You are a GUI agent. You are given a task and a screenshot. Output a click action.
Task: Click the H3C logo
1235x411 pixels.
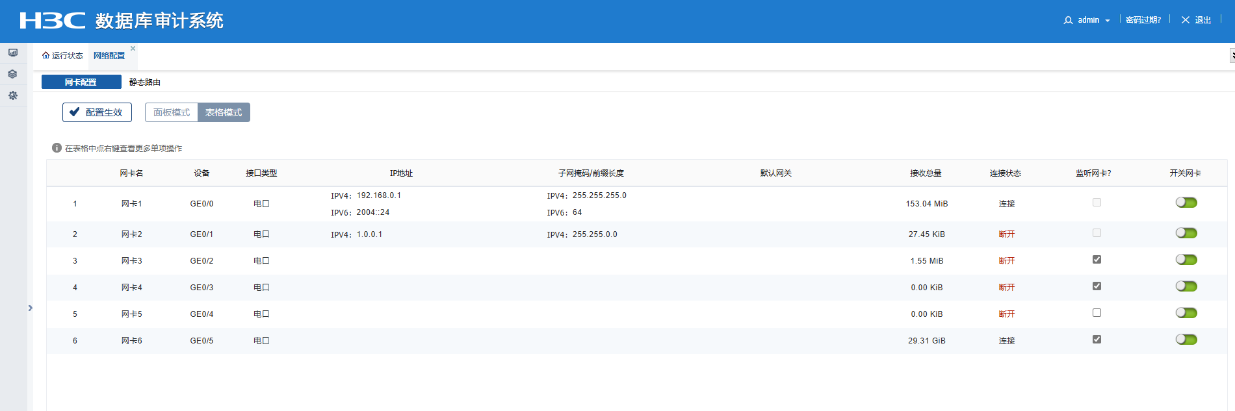coord(53,21)
